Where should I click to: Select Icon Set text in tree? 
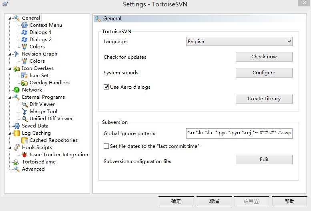(39, 76)
